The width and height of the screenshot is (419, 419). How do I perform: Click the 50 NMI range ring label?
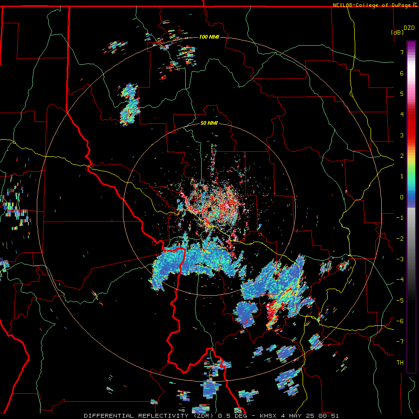(209, 123)
